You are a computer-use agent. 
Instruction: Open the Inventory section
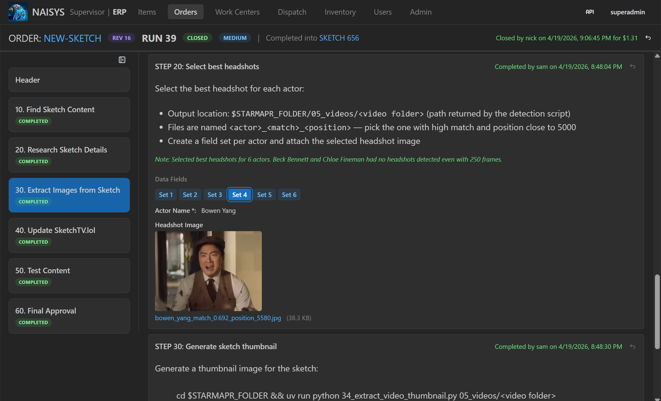[340, 12]
